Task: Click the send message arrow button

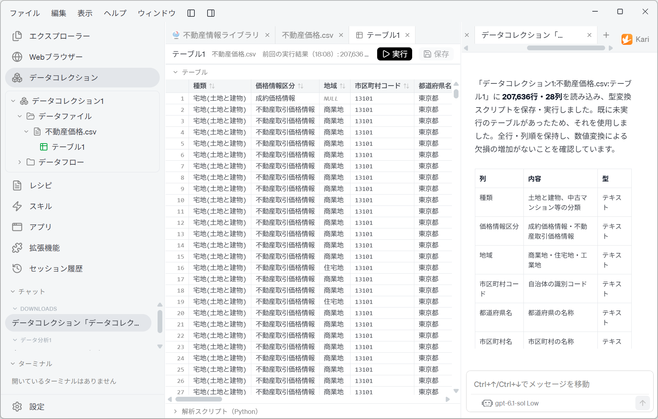Action: 643,403
